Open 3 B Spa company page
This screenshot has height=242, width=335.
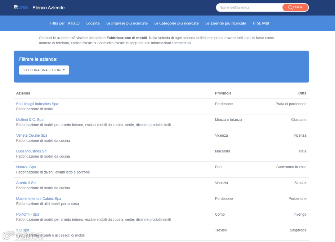pyautogui.click(x=23, y=230)
